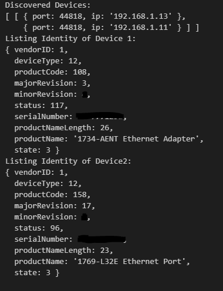Click the redacted serialNumber of Device 1
223x291 pixels.
tap(100, 116)
